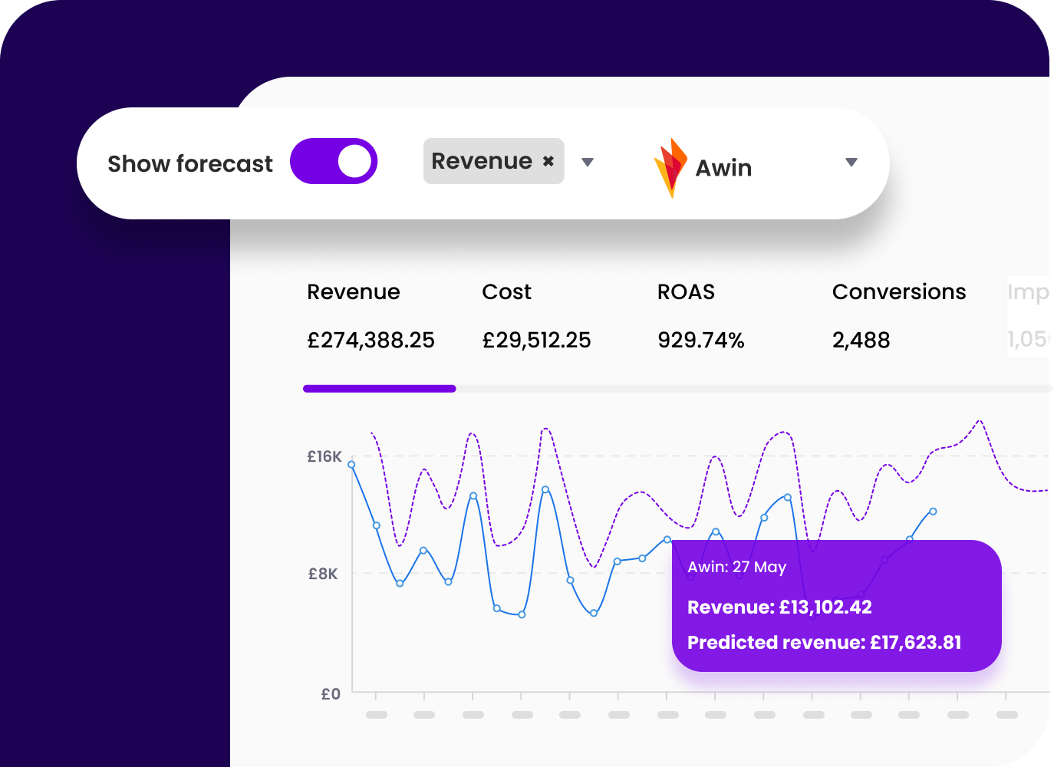The width and height of the screenshot is (1054, 767).
Task: Click the Awin flame logo icon
Action: pos(670,167)
